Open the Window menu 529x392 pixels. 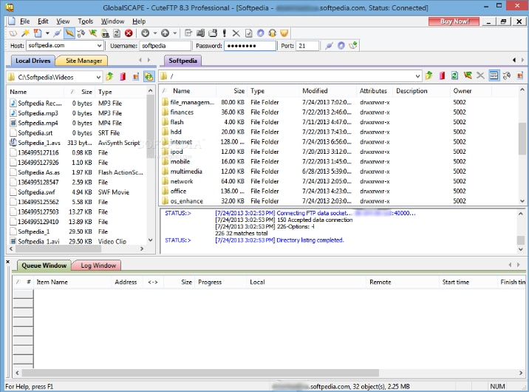pos(113,21)
